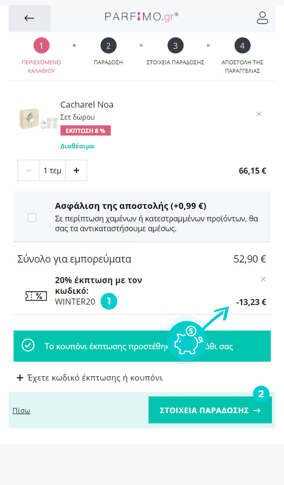The image size is (284, 485).
Task: Select step 1 Περιεχόμενο Καλαθιού
Action: [41, 45]
